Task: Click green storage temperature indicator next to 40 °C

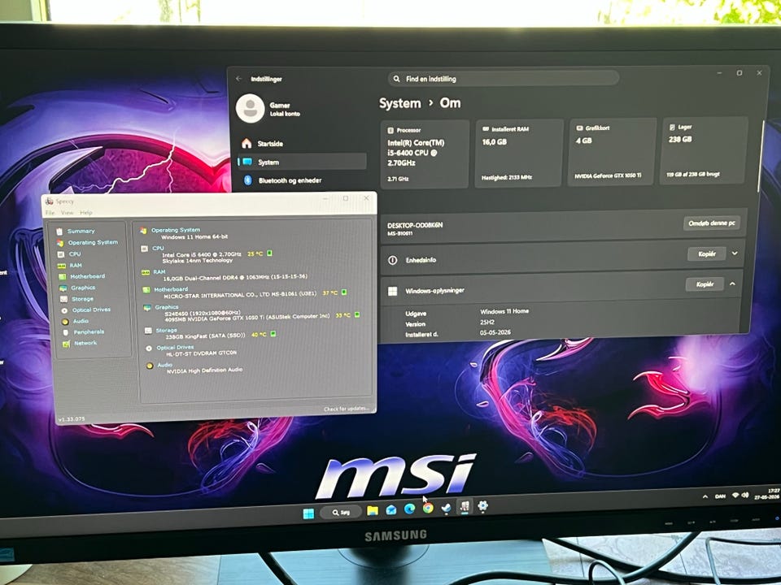Action: coord(273,334)
